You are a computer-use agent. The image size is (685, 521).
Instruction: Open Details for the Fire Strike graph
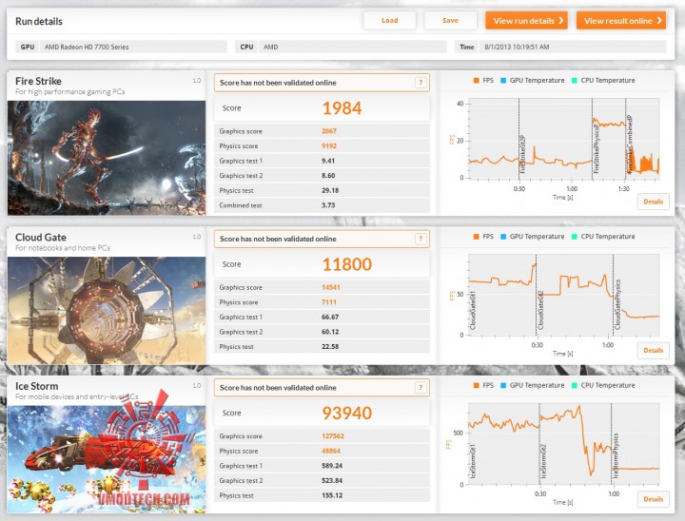tap(653, 202)
